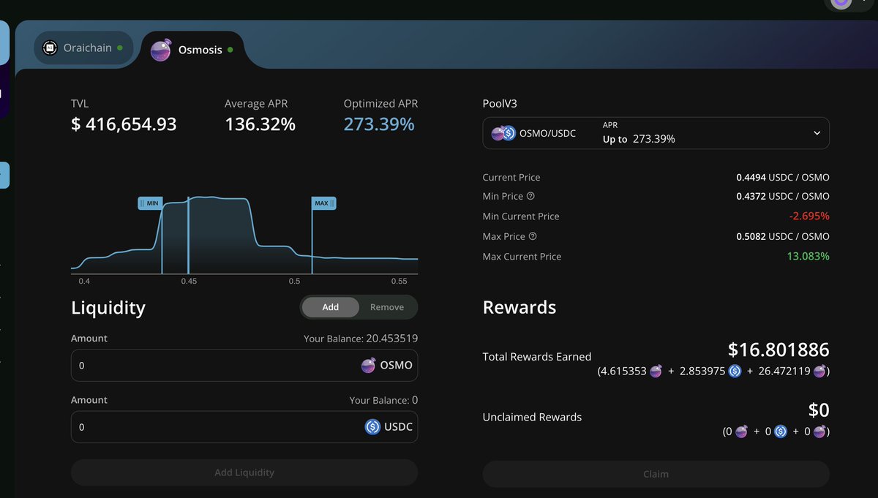Click the USDC balance value 0
Viewport: 878px width, 498px height.
415,400
